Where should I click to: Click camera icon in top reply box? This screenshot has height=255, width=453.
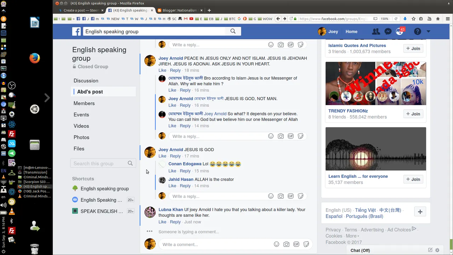pyautogui.click(x=281, y=45)
